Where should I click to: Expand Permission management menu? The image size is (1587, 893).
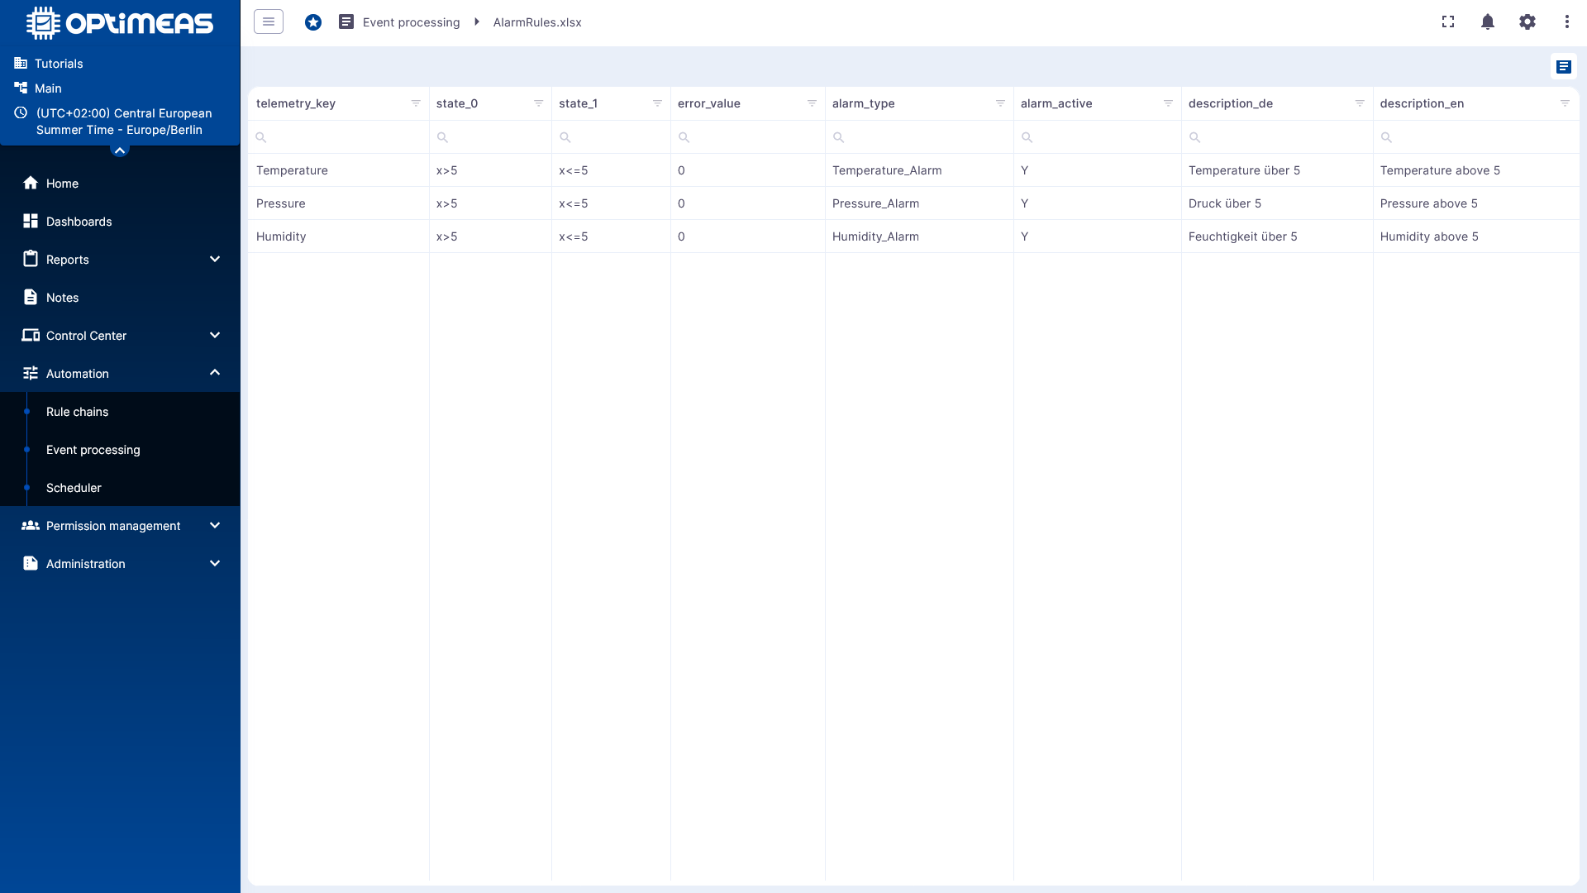pyautogui.click(x=215, y=525)
